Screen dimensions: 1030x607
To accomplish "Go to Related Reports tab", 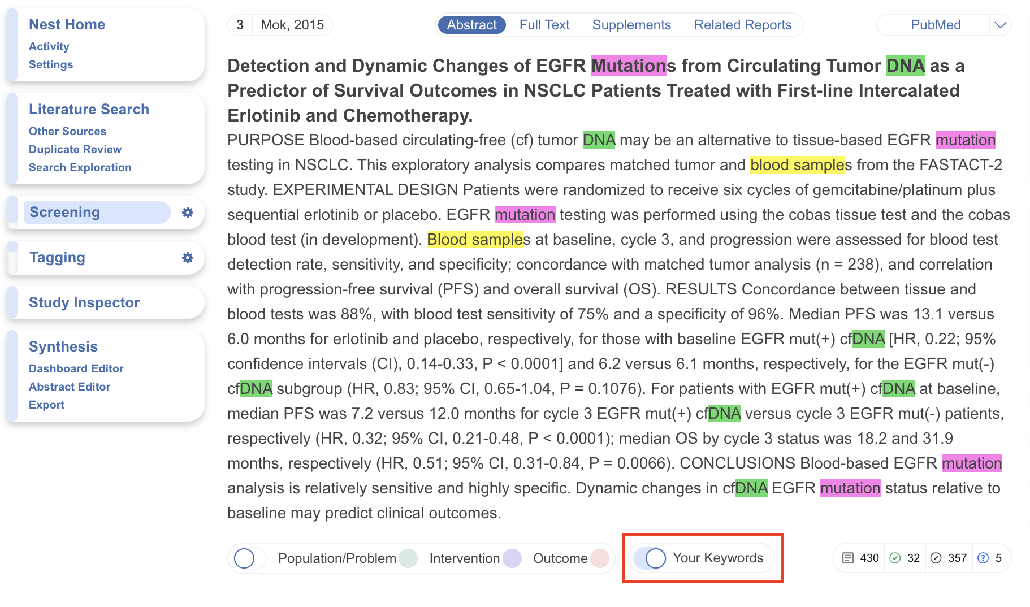I will (743, 25).
